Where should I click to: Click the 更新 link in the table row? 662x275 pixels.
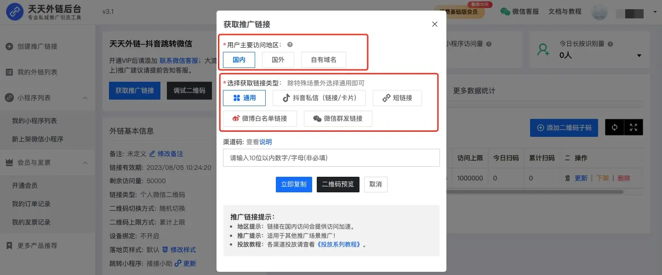point(581,178)
